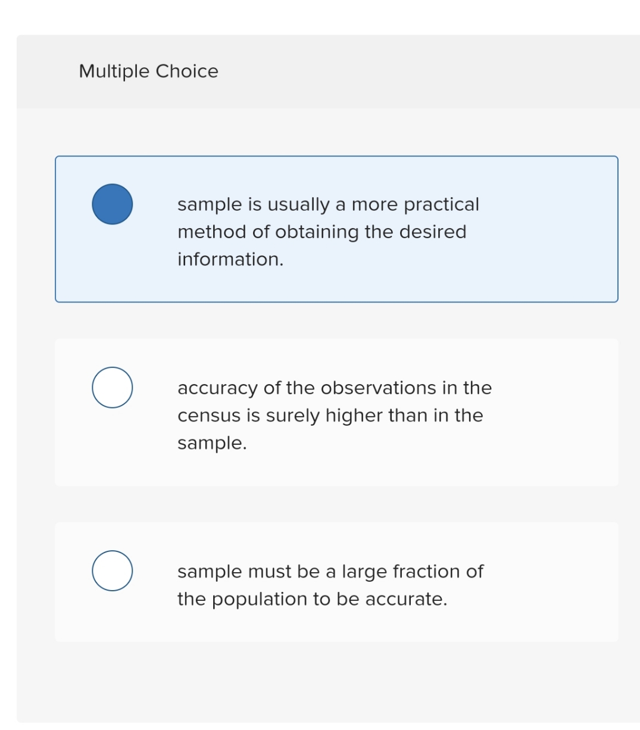
Task: Select the 'accuracy of the observations' radio button
Action: (113, 388)
